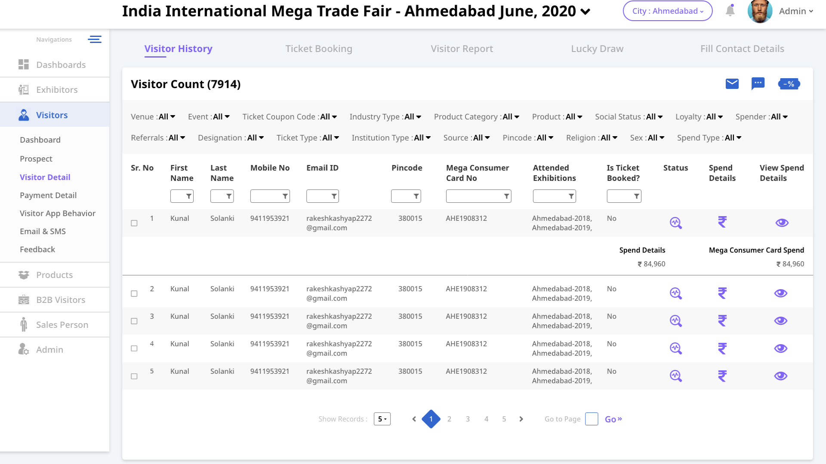Screen dimensions: 826x464
Task: Click the Mobile No filter funnel icon
Action: pos(285,196)
